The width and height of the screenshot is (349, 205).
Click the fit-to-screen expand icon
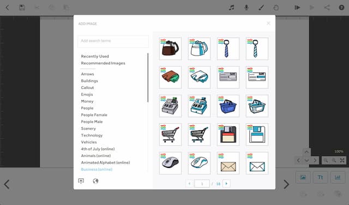click(x=342, y=160)
